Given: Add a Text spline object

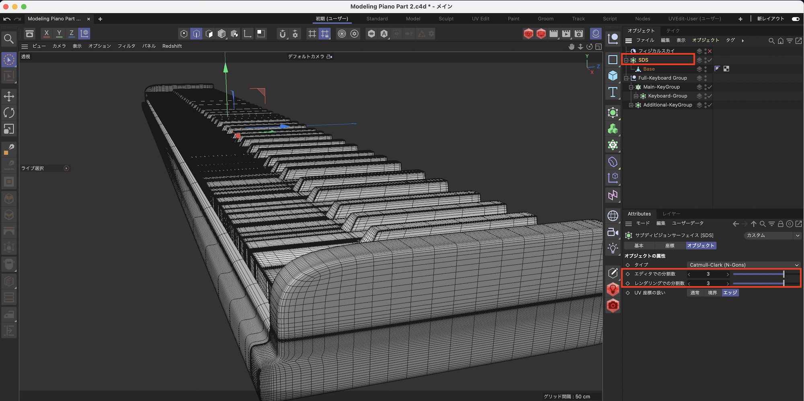Looking at the screenshot, I should (x=613, y=92).
